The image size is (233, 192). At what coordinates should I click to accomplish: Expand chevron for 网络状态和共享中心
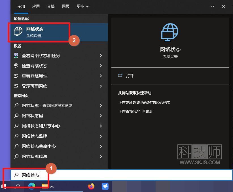tap(101, 126)
